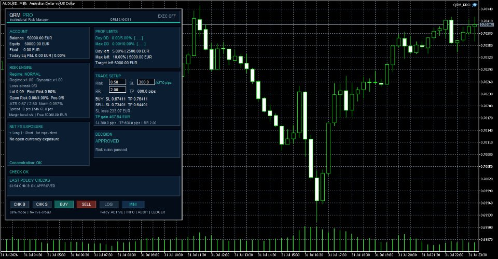Click the Day DD 0.00/5.00% row

tap(119, 38)
